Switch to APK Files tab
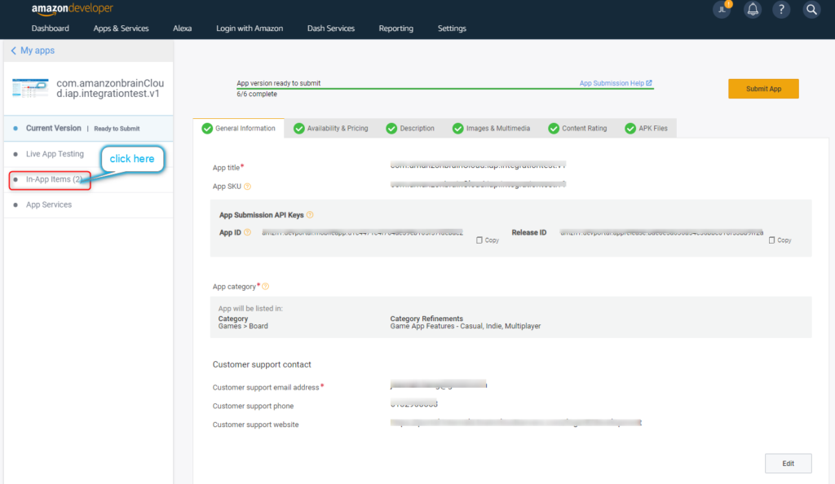 pyautogui.click(x=646, y=128)
